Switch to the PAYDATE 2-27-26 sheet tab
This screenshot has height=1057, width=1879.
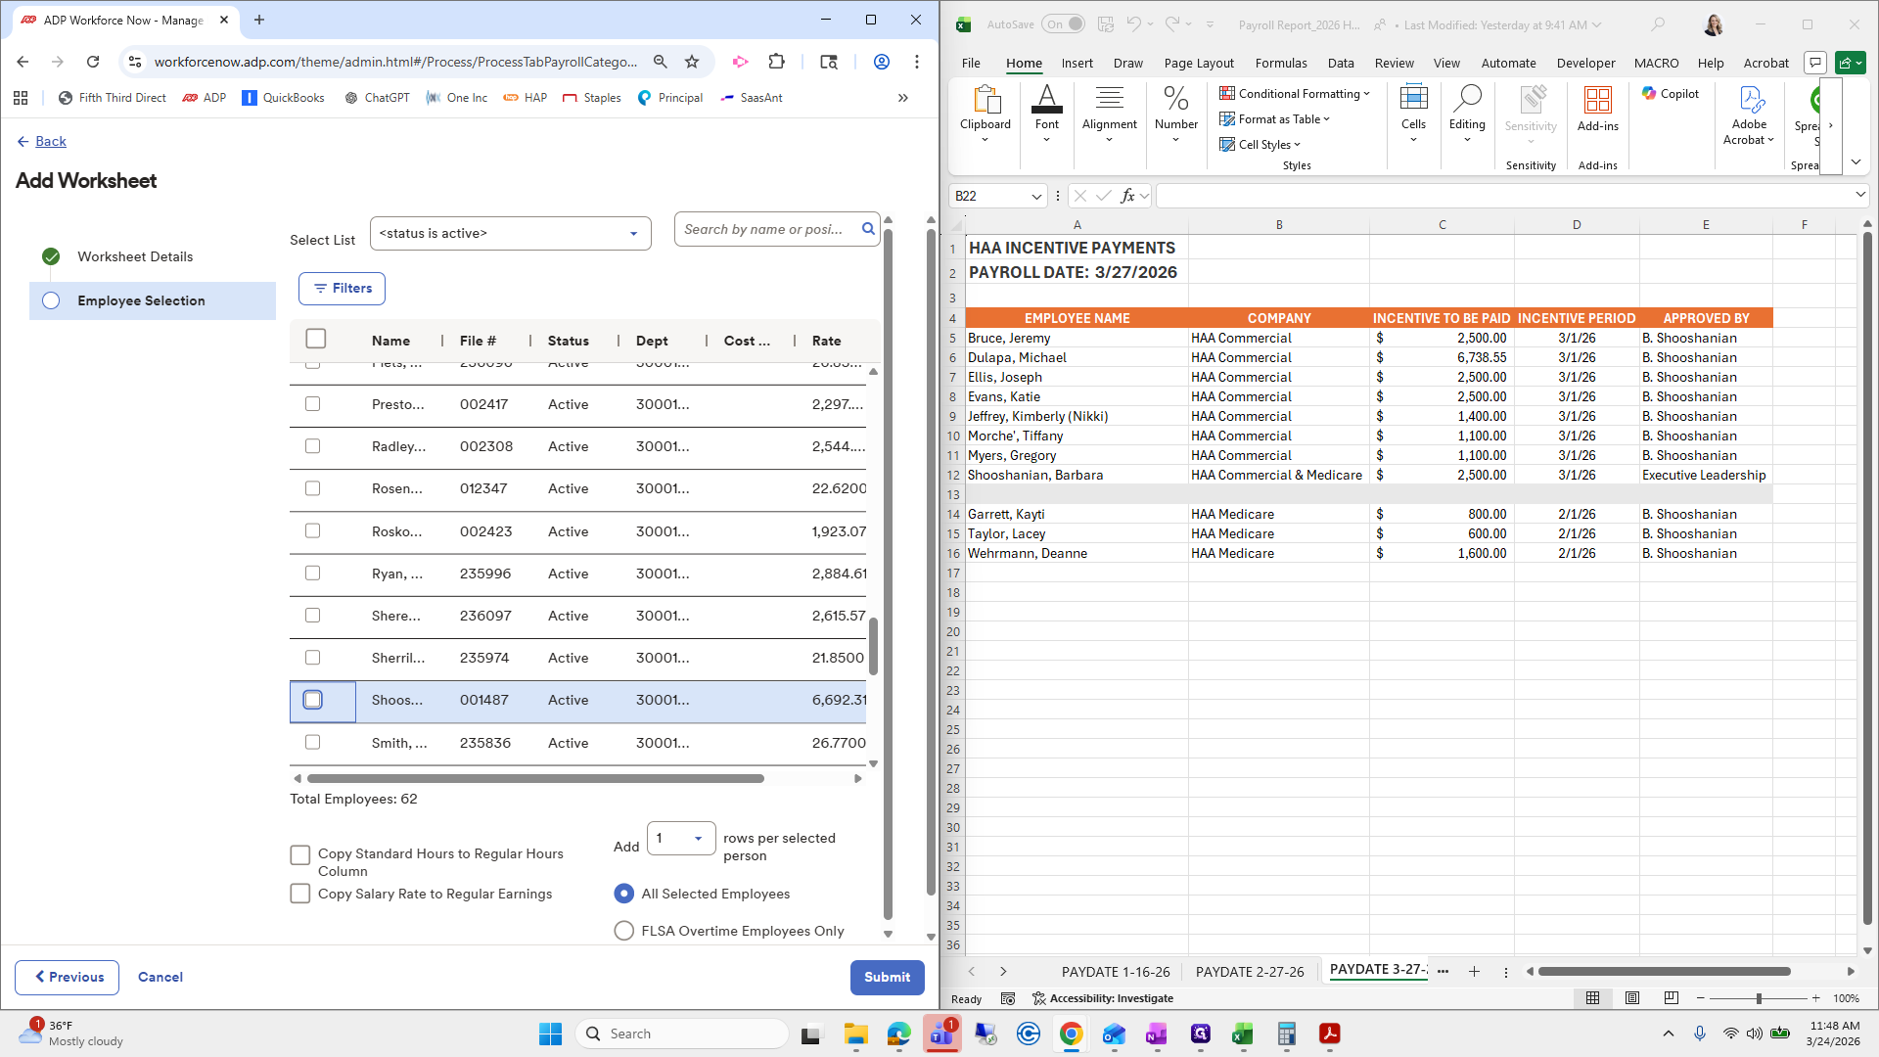pyautogui.click(x=1250, y=972)
